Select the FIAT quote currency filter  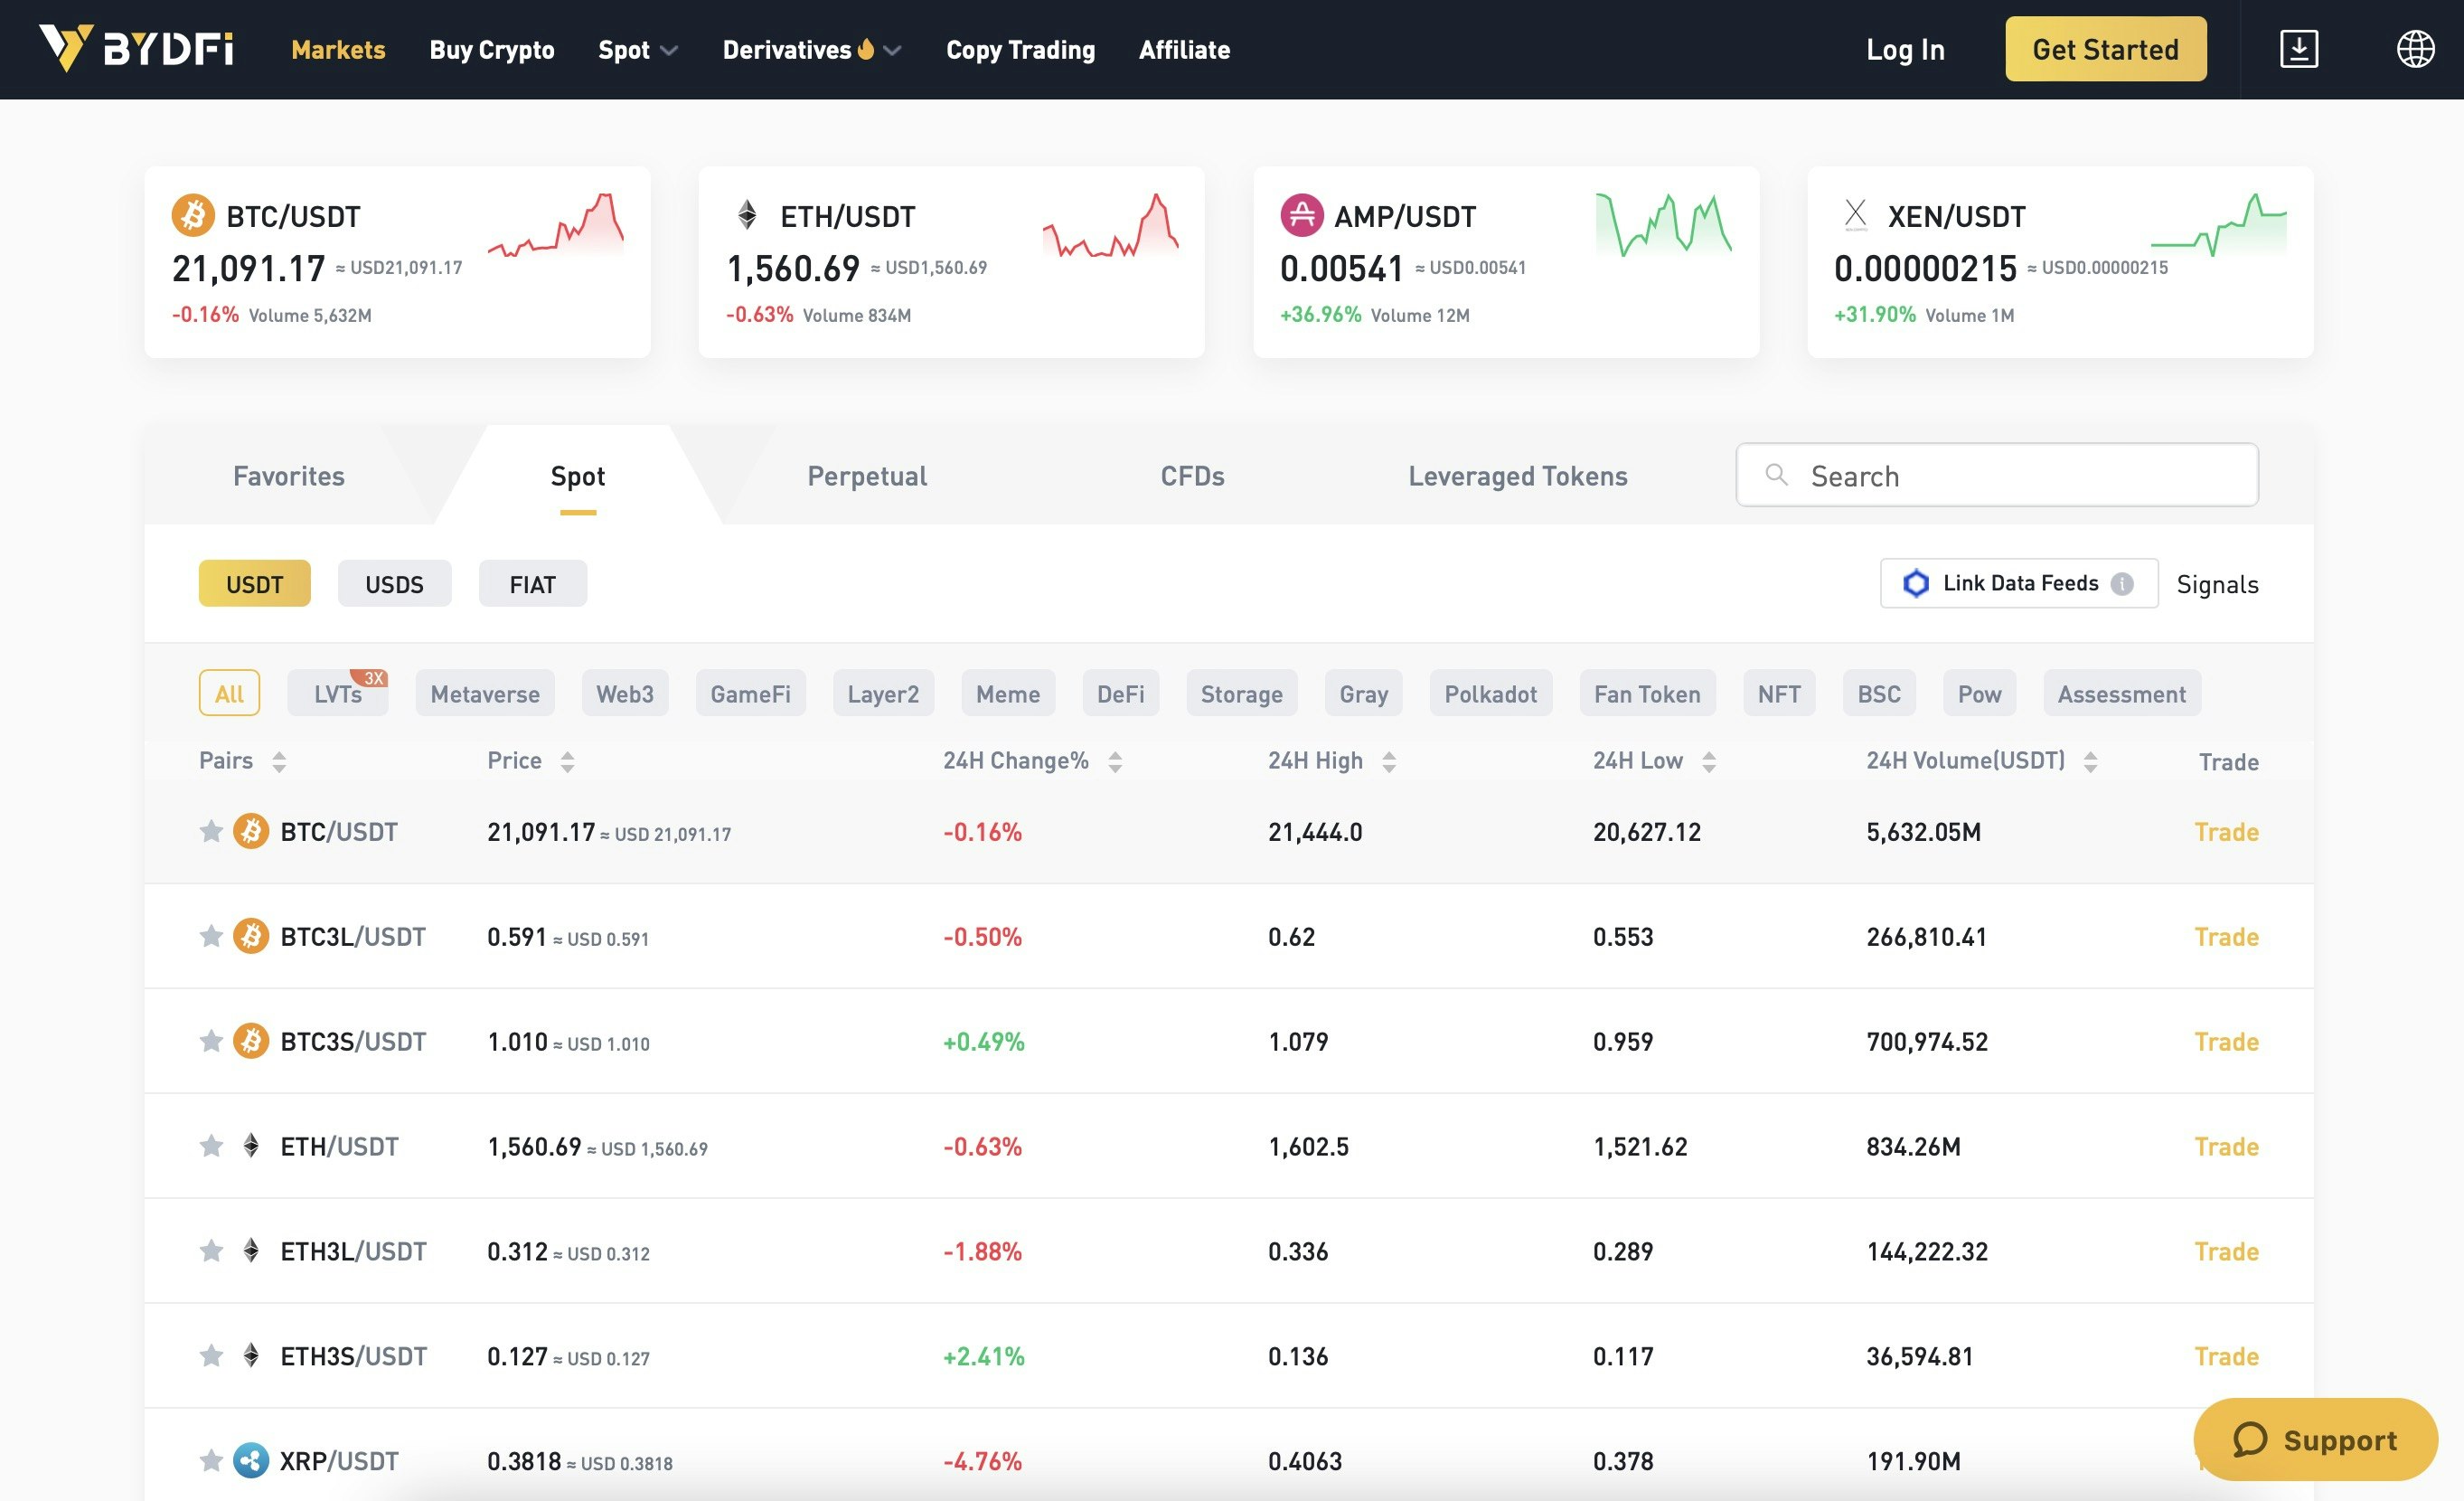tap(532, 583)
